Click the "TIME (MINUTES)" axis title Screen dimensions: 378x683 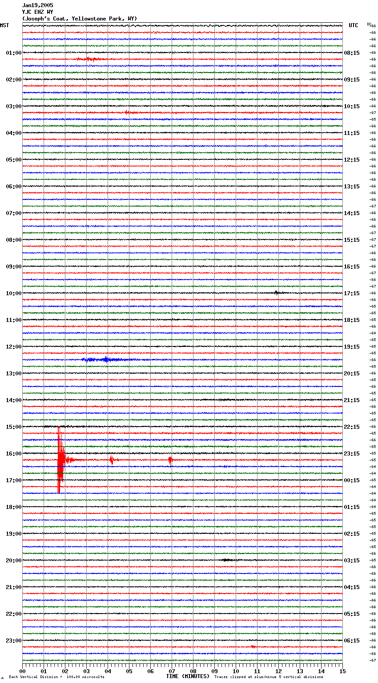[x=188, y=676]
